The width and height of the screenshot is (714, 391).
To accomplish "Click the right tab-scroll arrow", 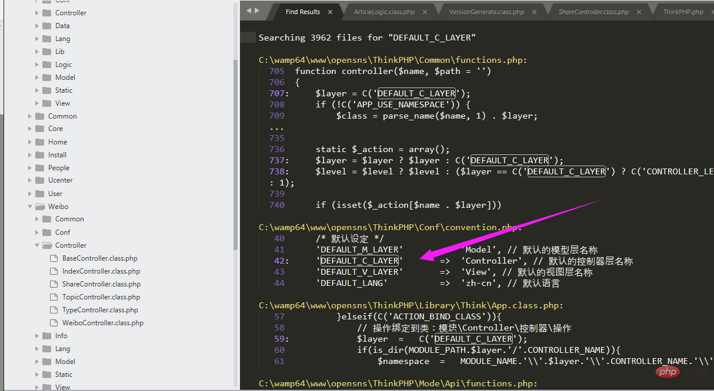I will pos(256,11).
